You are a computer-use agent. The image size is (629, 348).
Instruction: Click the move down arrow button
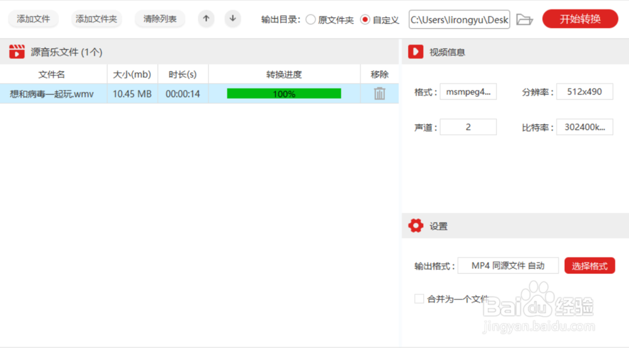pyautogui.click(x=233, y=18)
